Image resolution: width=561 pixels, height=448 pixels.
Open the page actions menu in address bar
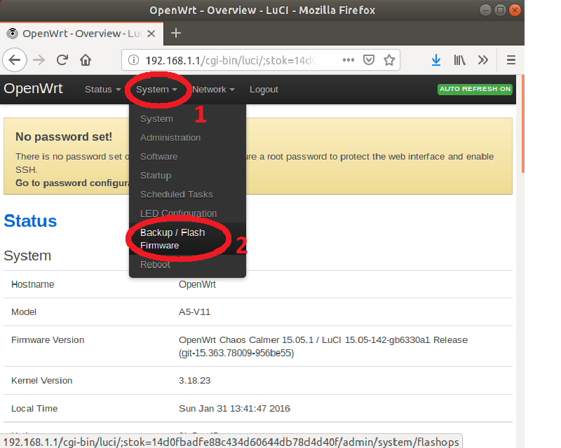pos(348,60)
